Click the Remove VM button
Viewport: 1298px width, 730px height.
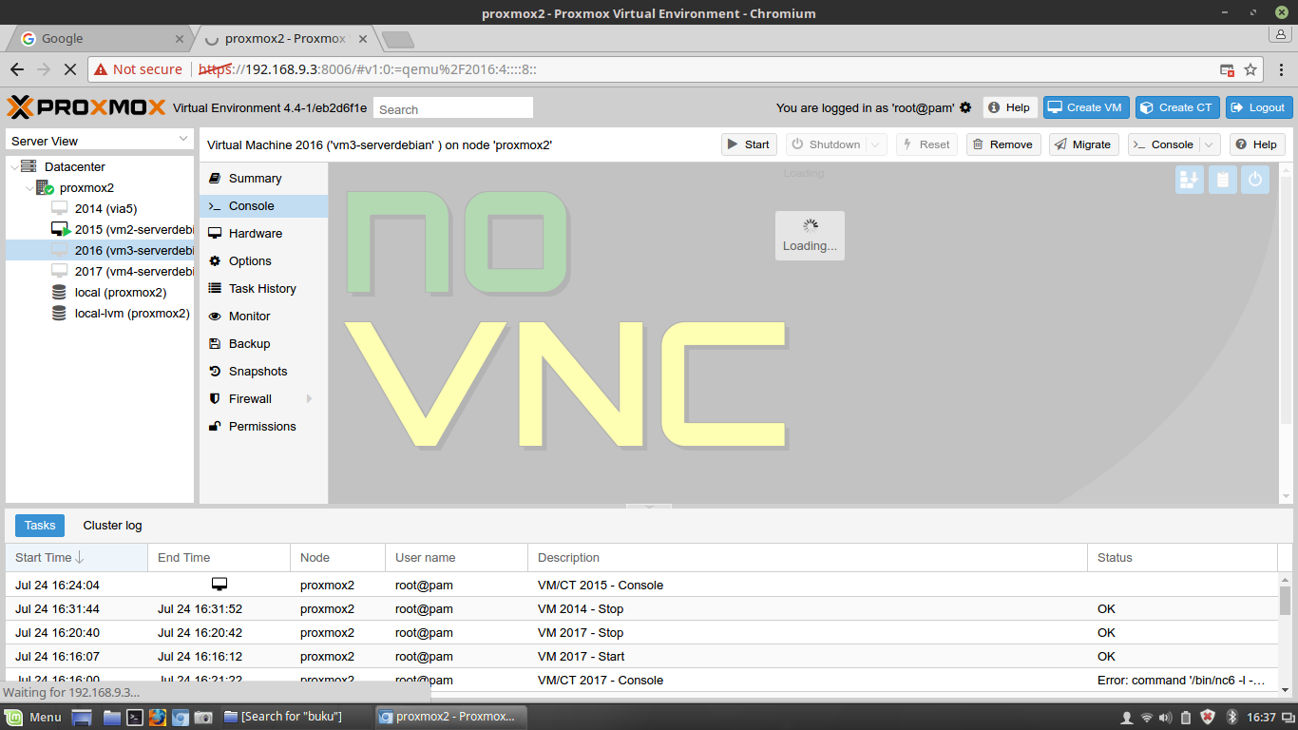click(1003, 144)
